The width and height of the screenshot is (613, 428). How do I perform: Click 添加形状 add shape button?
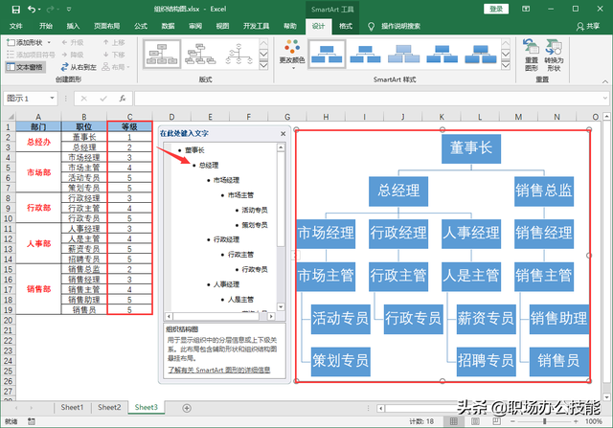point(24,42)
